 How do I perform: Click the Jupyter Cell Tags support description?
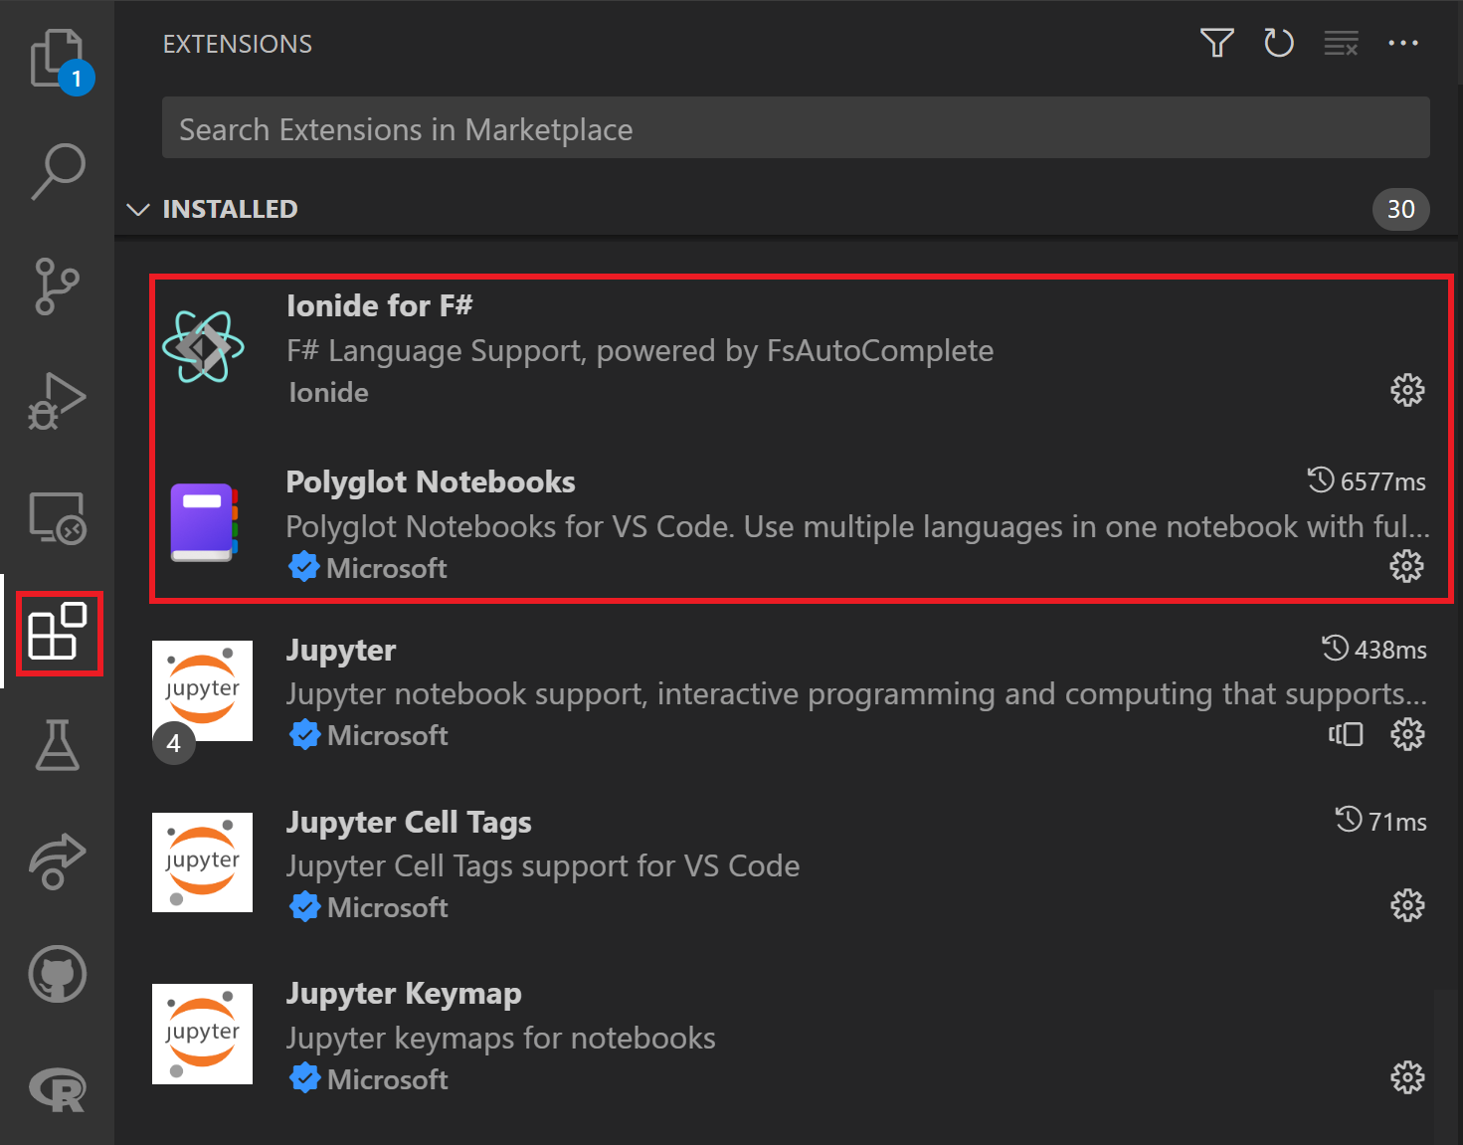[543, 866]
